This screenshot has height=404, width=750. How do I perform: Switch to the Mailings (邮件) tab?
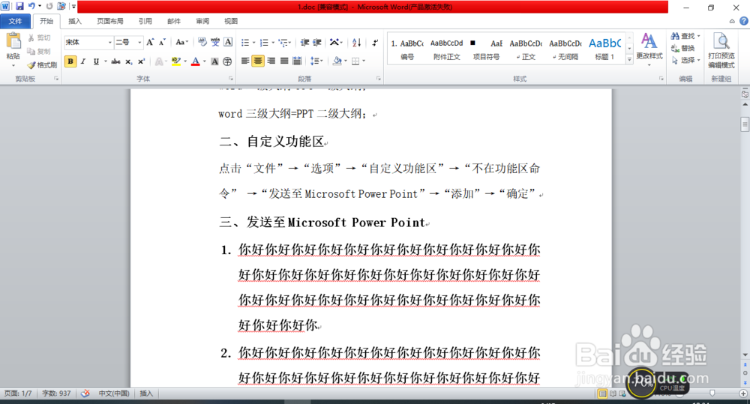(174, 21)
